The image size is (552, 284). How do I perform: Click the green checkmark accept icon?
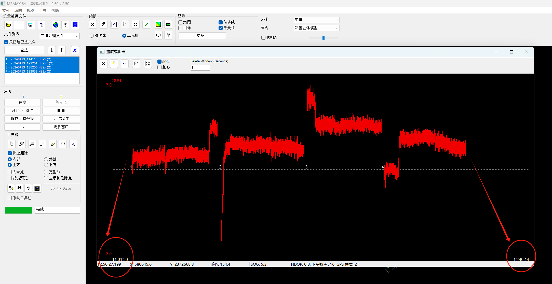(x=146, y=24)
